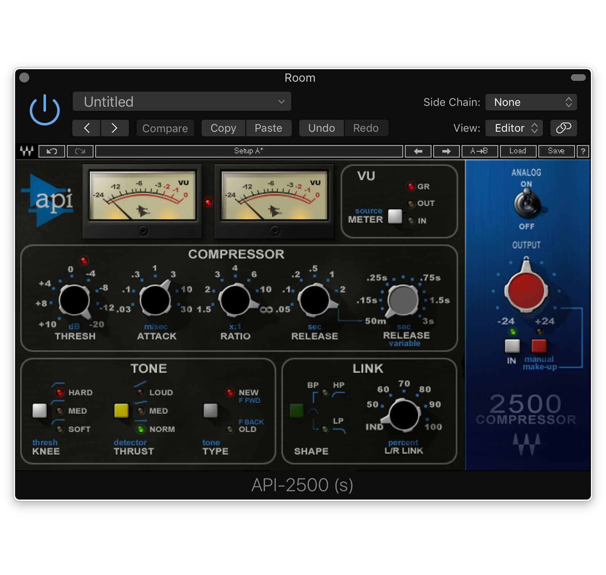Click the RATIO knob
The width and height of the screenshot is (606, 575).
[x=235, y=300]
